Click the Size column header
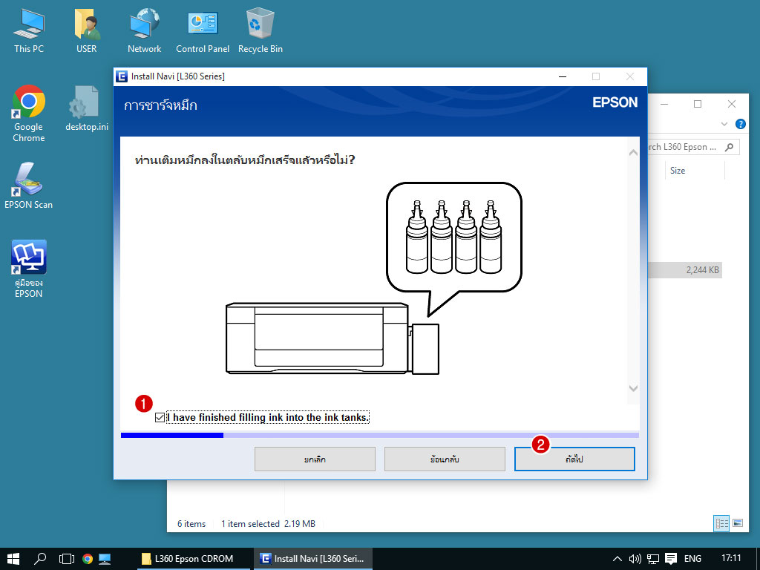Viewport: 760px width, 570px height. [678, 171]
